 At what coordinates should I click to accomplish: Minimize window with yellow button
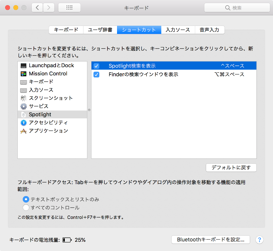pos(16,8)
